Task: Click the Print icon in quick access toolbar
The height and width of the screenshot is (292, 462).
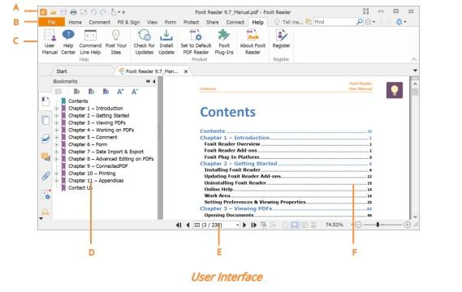Action: click(x=73, y=12)
